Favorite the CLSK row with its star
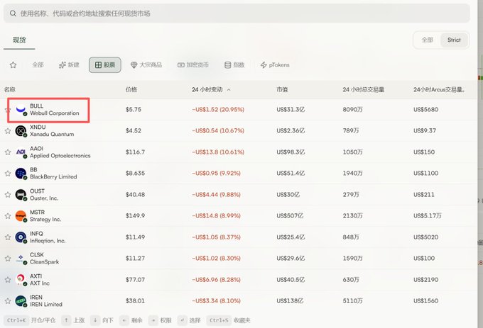The image size is (483, 328). pos(8,259)
